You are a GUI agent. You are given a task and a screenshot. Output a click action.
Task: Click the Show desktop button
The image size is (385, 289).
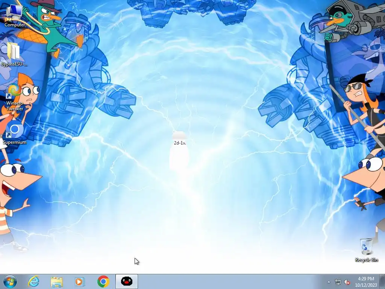click(382, 281)
